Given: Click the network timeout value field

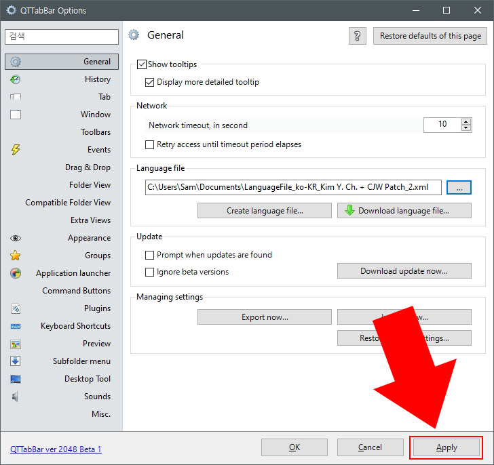Looking at the screenshot, I should click(x=442, y=125).
